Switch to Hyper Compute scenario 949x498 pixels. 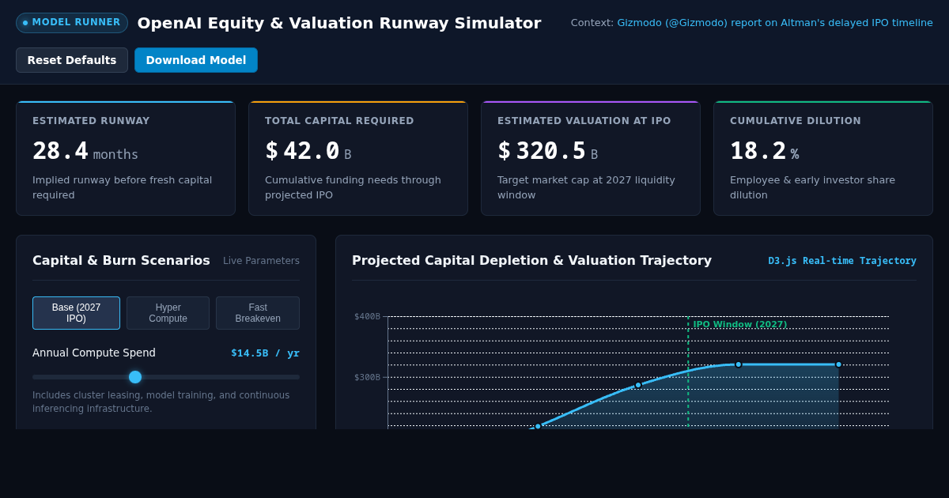(168, 313)
